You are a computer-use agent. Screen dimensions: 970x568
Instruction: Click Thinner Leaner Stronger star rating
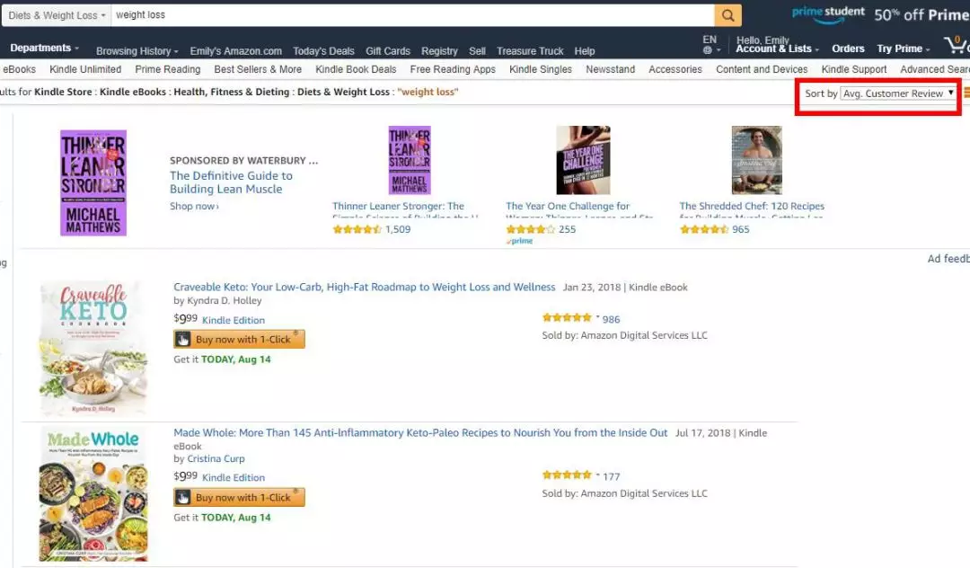[357, 229]
